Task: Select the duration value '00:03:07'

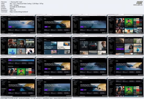Action: [12, 9]
